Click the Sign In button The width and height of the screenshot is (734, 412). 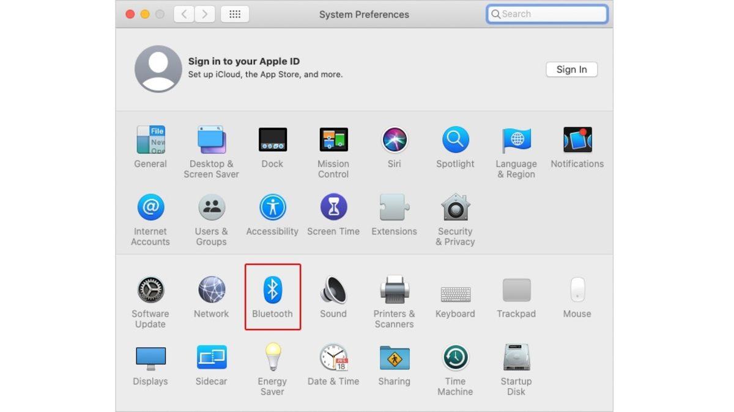(571, 69)
